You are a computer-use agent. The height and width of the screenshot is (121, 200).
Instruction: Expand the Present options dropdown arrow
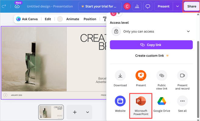178,6
